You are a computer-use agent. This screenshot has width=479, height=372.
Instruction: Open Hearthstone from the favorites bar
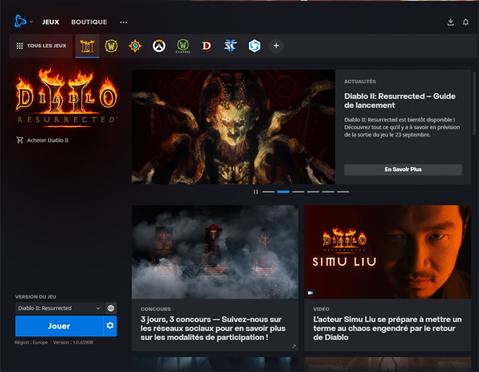click(135, 46)
